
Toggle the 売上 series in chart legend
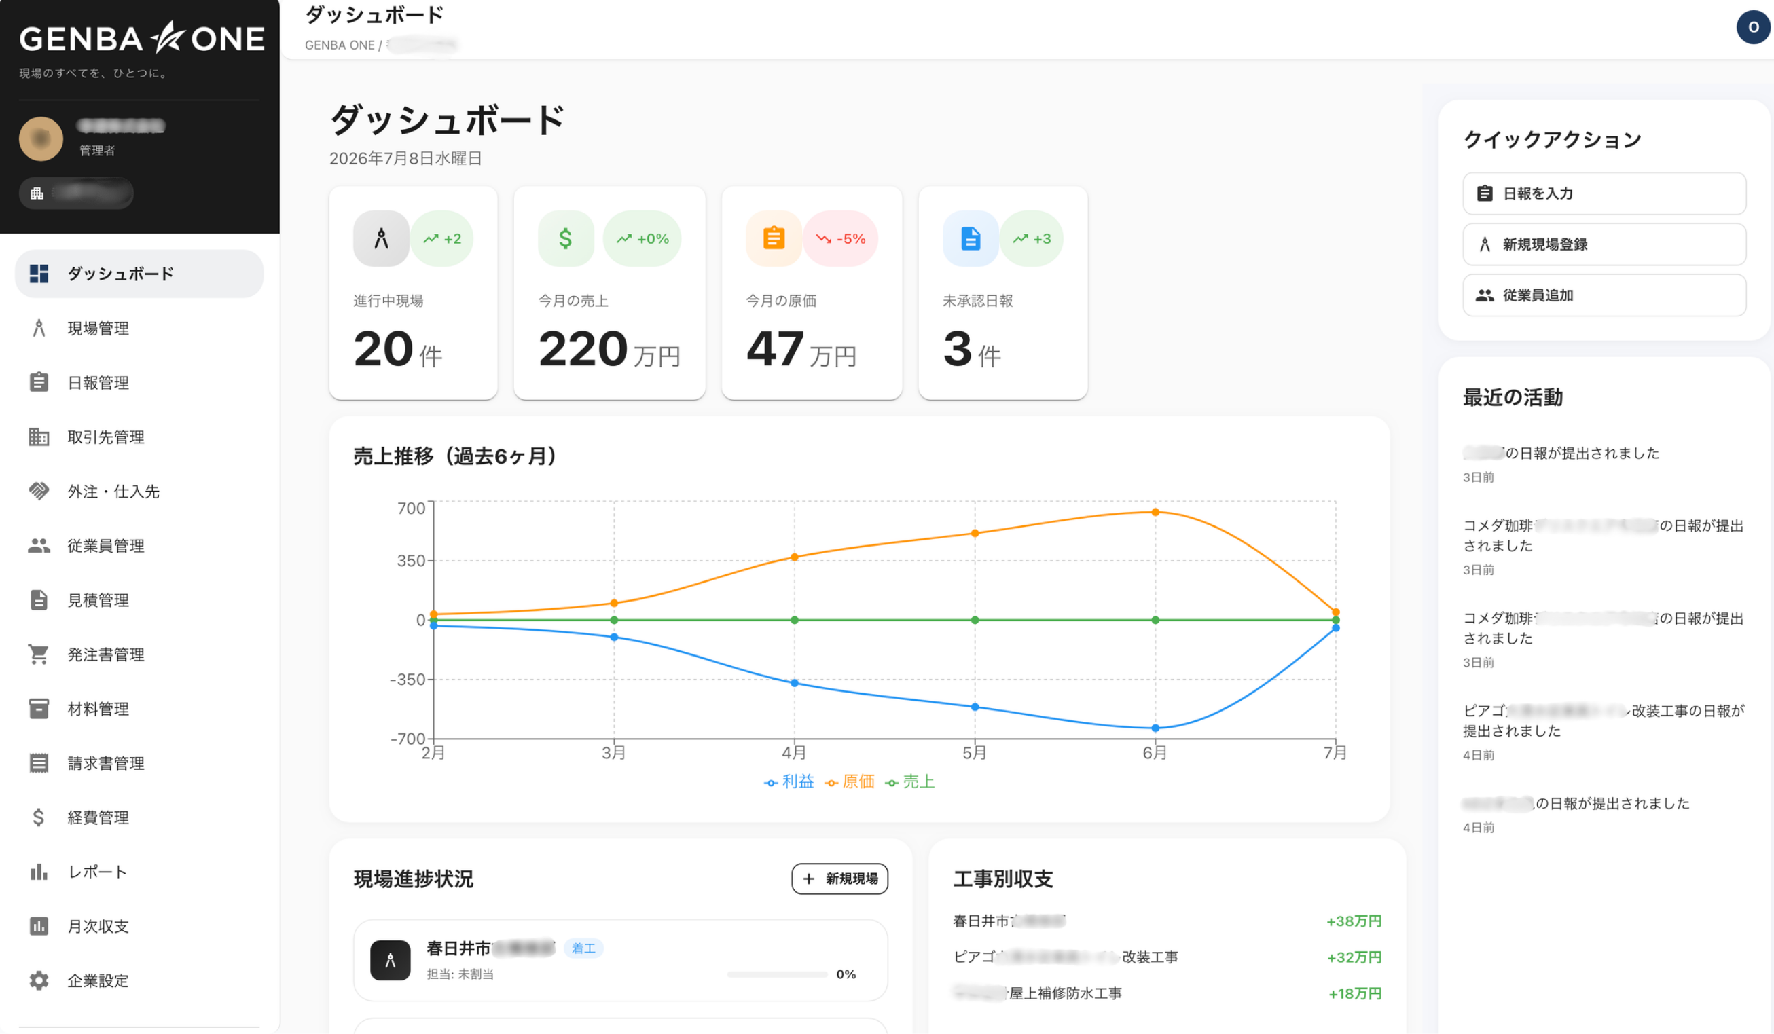910,782
